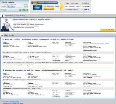Click the airplane icon in Flight Details bar

[2, 35]
